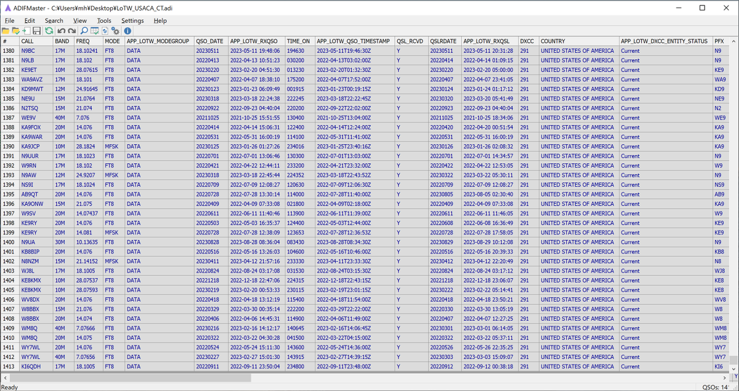
Task: Click the horizontal scrollbar left arrow
Action: click(5, 377)
